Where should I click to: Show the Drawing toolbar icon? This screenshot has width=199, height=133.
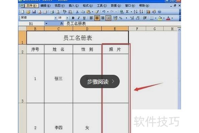pyautogui.click(x=154, y=12)
